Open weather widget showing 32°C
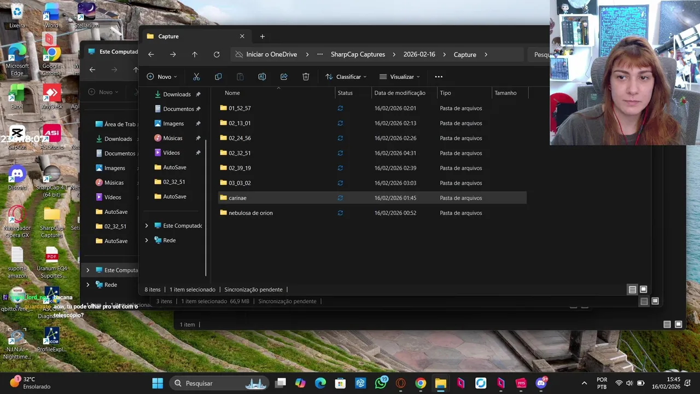Viewport: 700px width, 394px height. click(31, 383)
